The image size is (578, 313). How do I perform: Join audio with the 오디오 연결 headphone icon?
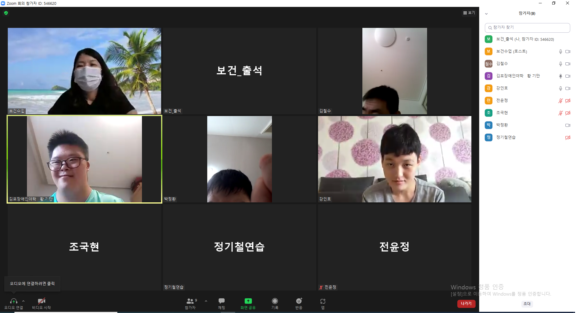point(13,301)
